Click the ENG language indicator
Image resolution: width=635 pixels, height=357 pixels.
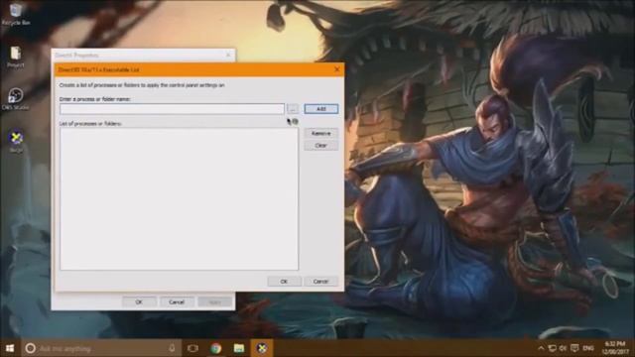[x=588, y=348]
